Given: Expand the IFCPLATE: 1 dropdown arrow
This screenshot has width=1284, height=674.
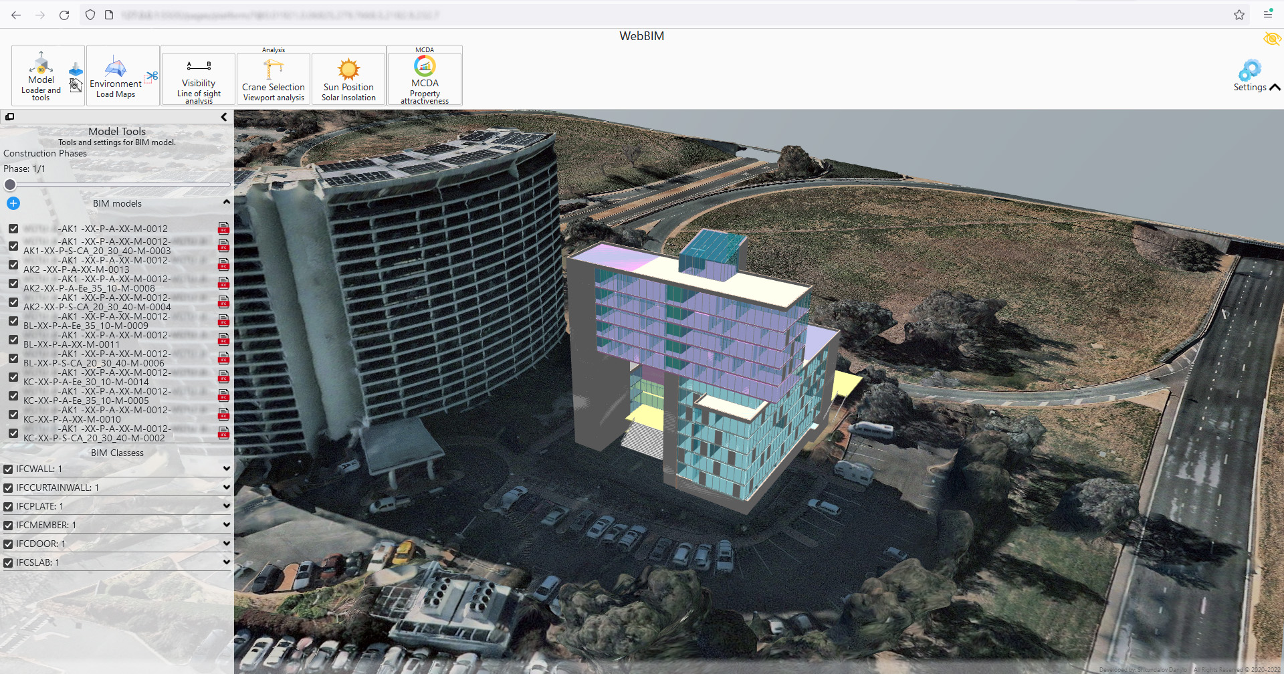Looking at the screenshot, I should pos(226,506).
